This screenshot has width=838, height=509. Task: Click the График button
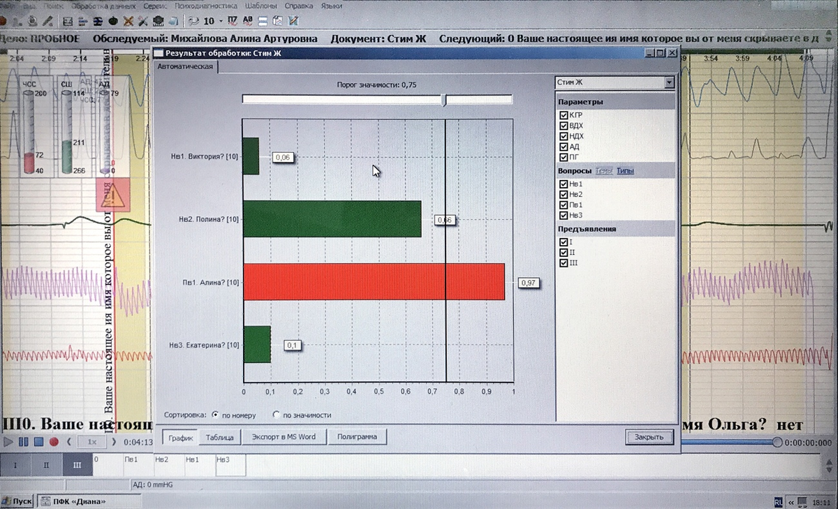[x=180, y=437]
